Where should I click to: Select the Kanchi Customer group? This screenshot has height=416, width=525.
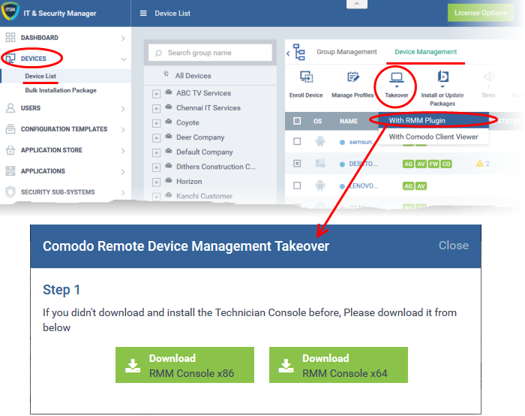[x=204, y=196]
